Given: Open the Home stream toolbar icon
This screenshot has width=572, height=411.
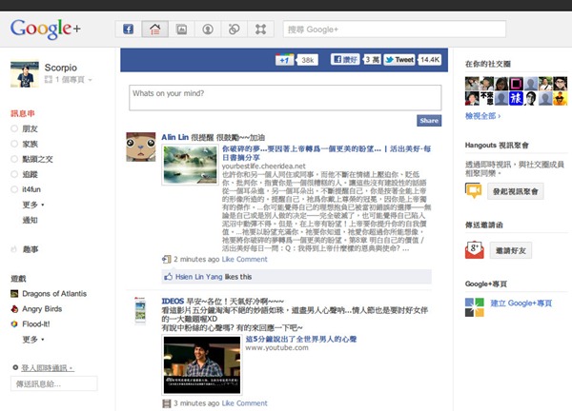Looking at the screenshot, I should pos(155,29).
